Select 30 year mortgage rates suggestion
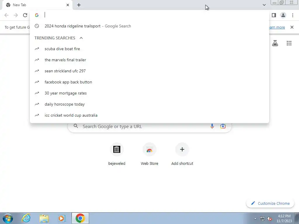 click(x=149, y=93)
